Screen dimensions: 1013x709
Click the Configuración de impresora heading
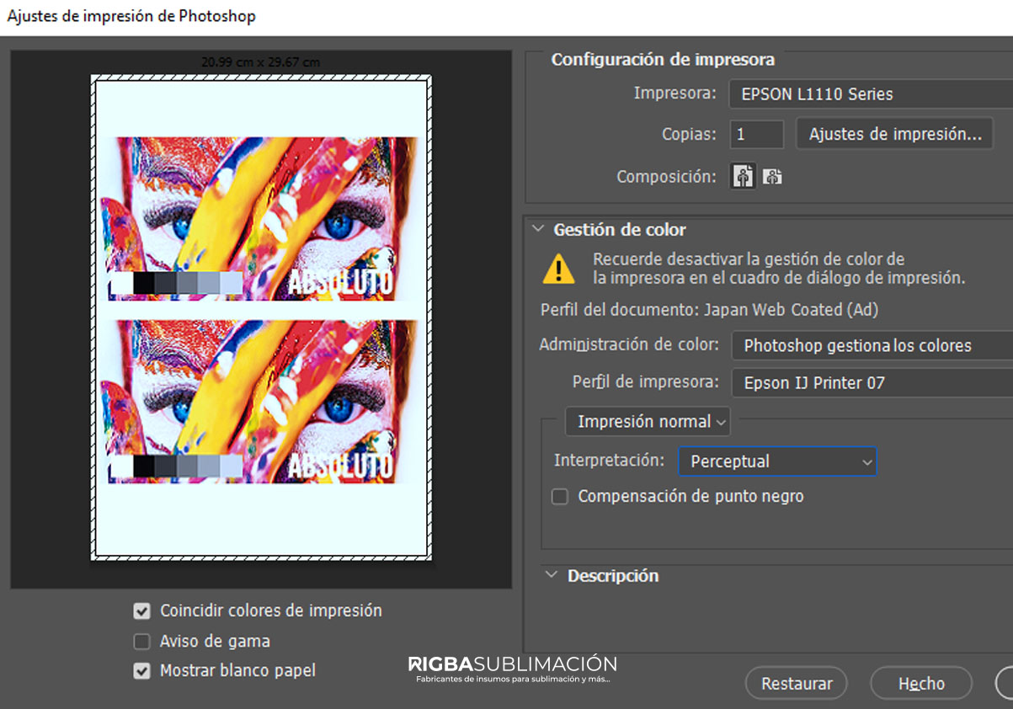(x=663, y=60)
